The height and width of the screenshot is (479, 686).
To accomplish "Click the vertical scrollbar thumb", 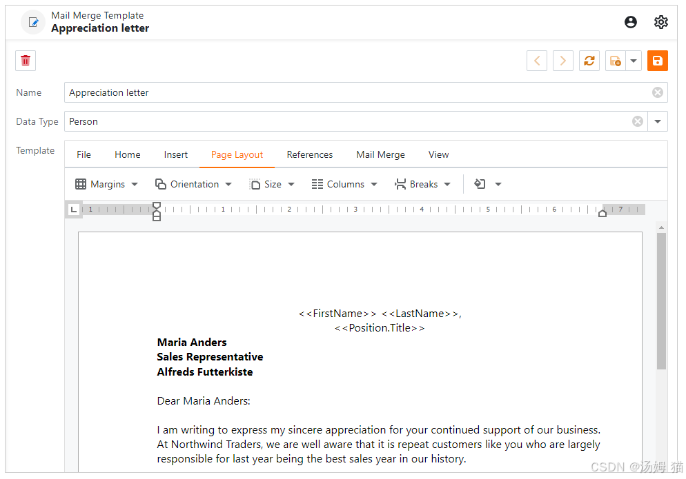I will coord(661,301).
